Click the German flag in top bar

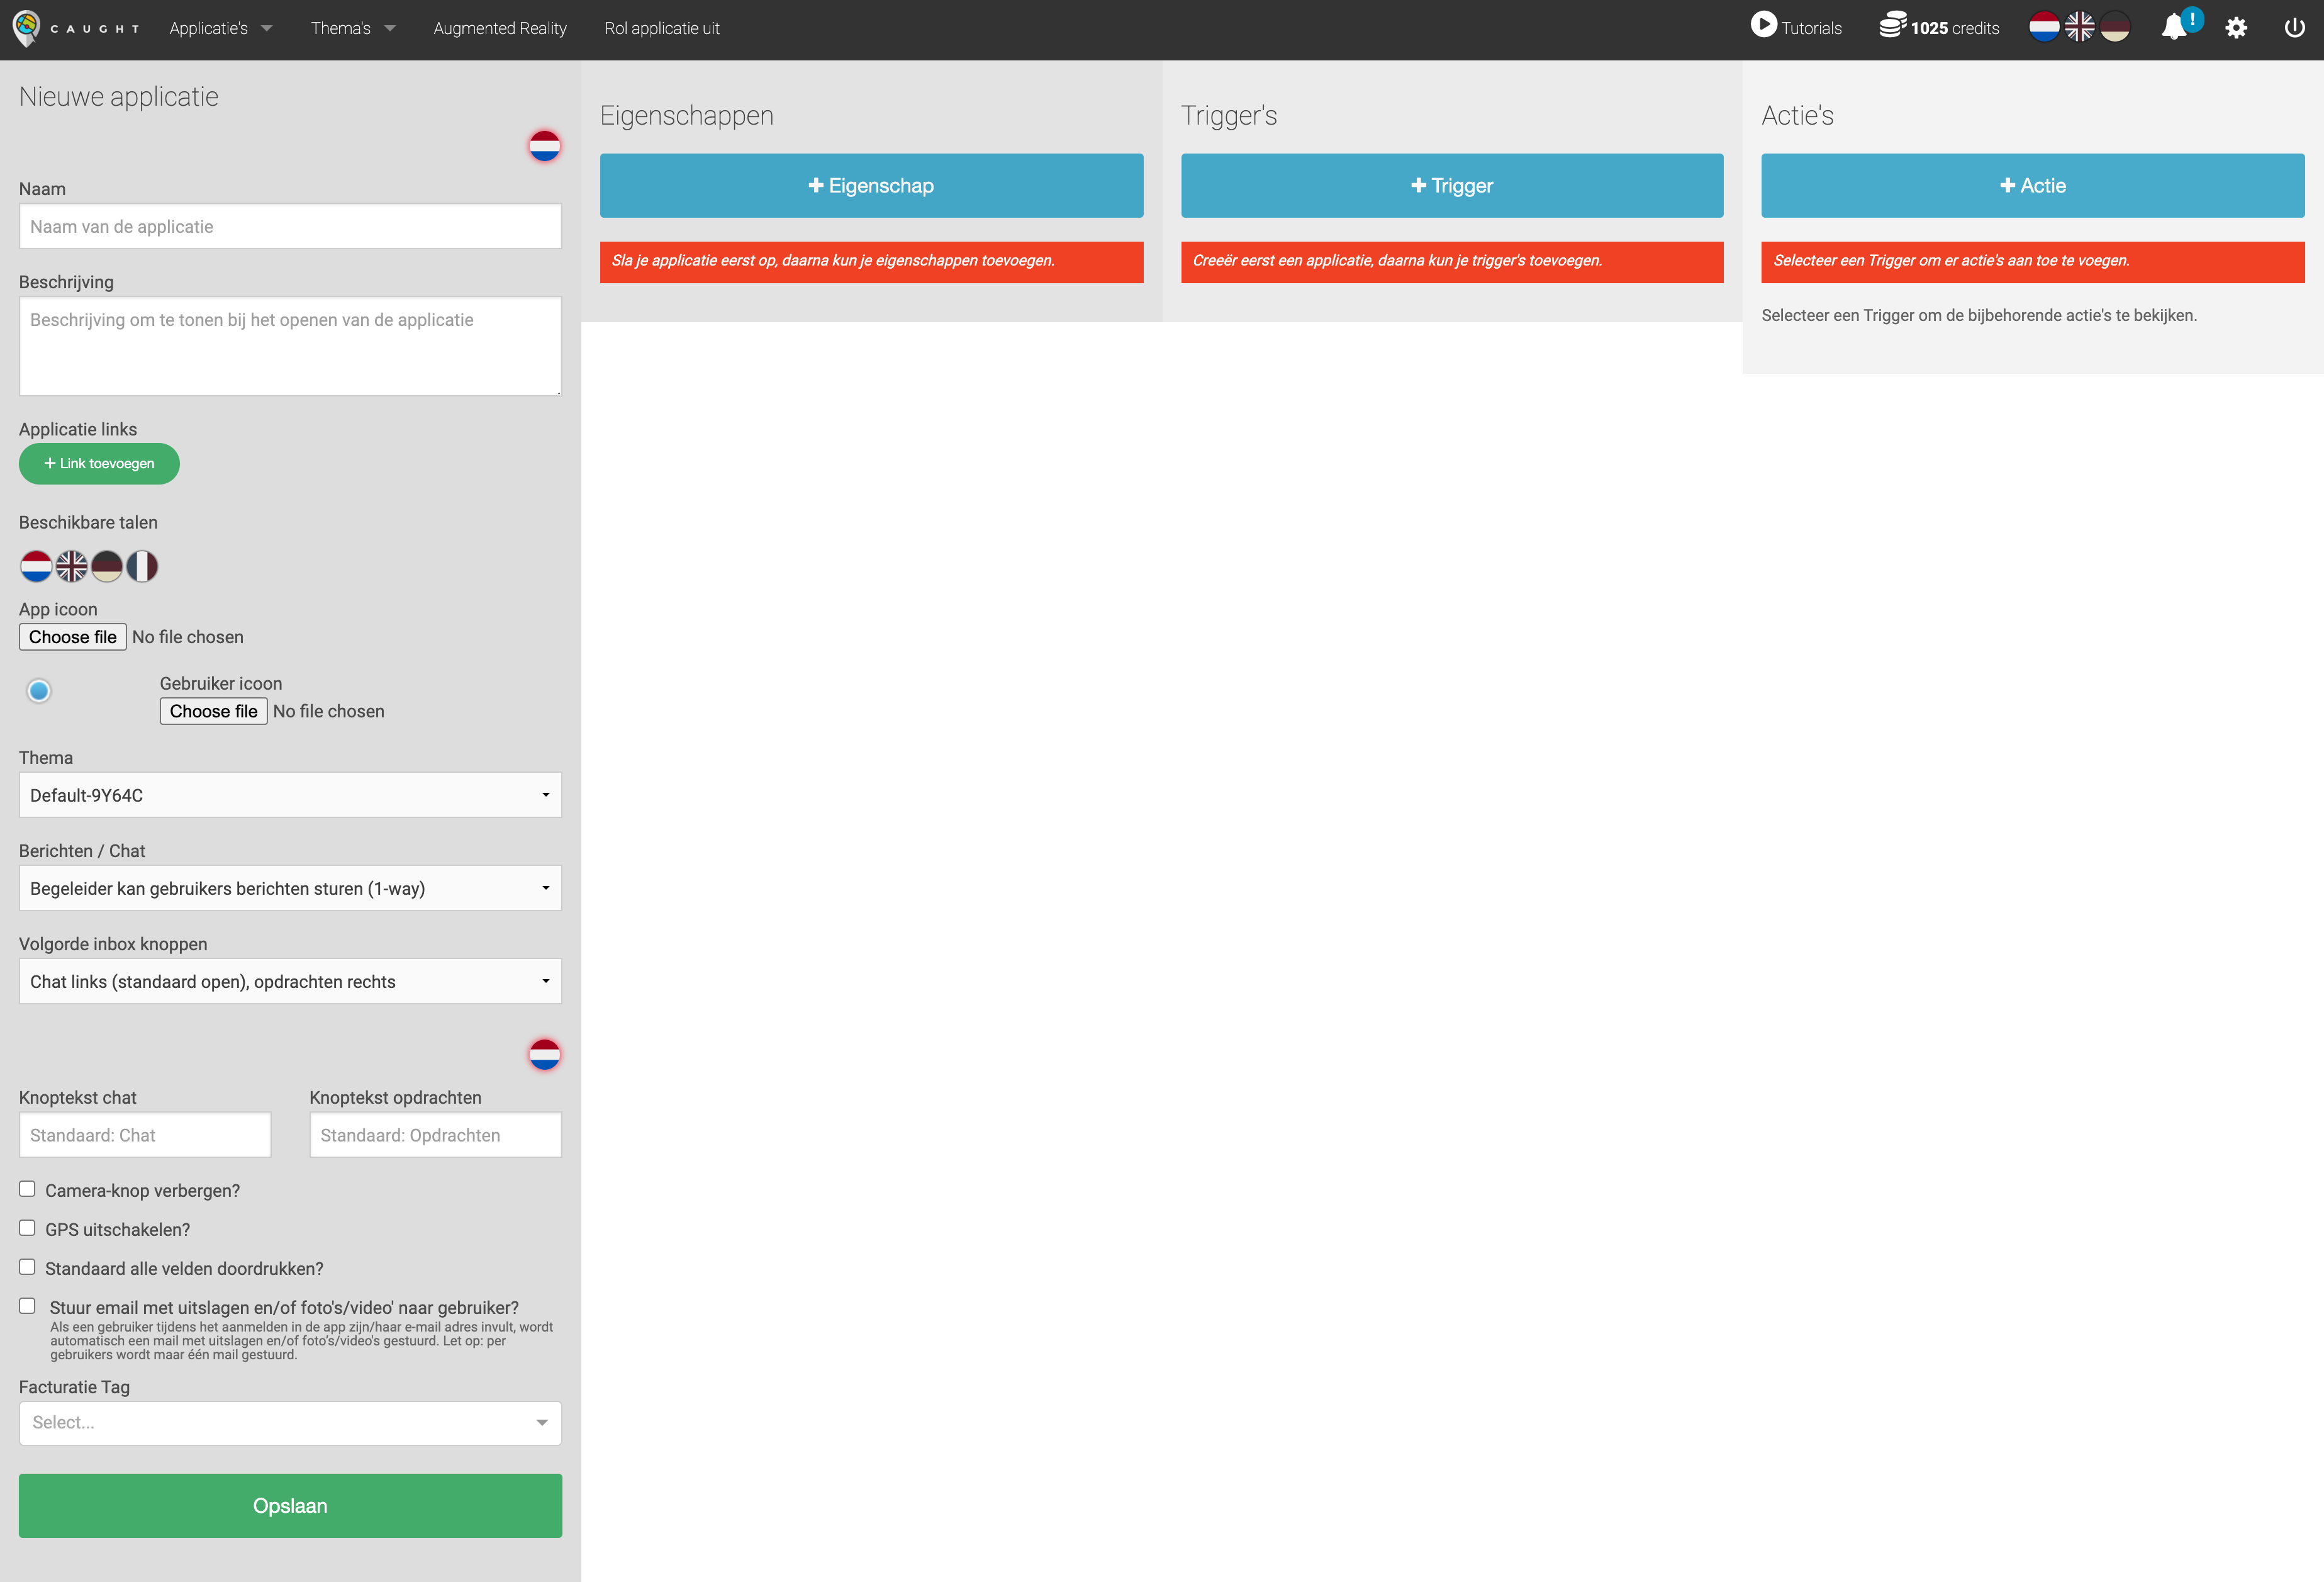pyautogui.click(x=2115, y=27)
